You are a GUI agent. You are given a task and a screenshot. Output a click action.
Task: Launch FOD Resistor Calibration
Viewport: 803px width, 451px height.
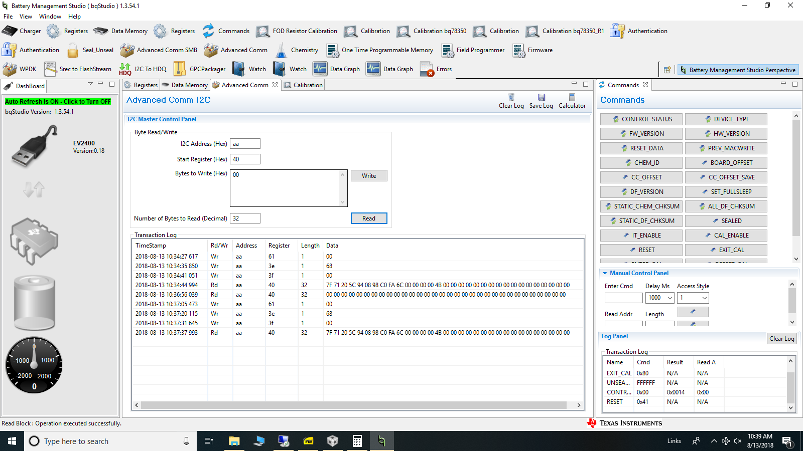297,31
